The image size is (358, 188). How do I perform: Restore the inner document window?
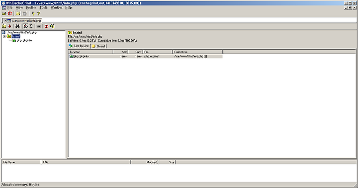point(350,8)
